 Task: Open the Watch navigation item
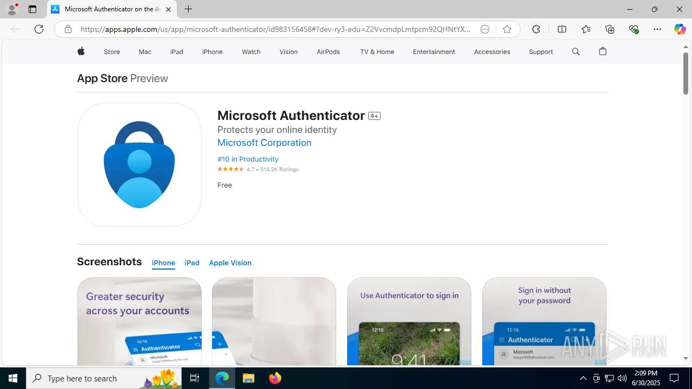pyautogui.click(x=251, y=52)
